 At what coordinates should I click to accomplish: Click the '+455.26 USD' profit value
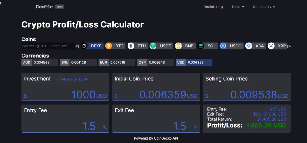[x=266, y=125]
